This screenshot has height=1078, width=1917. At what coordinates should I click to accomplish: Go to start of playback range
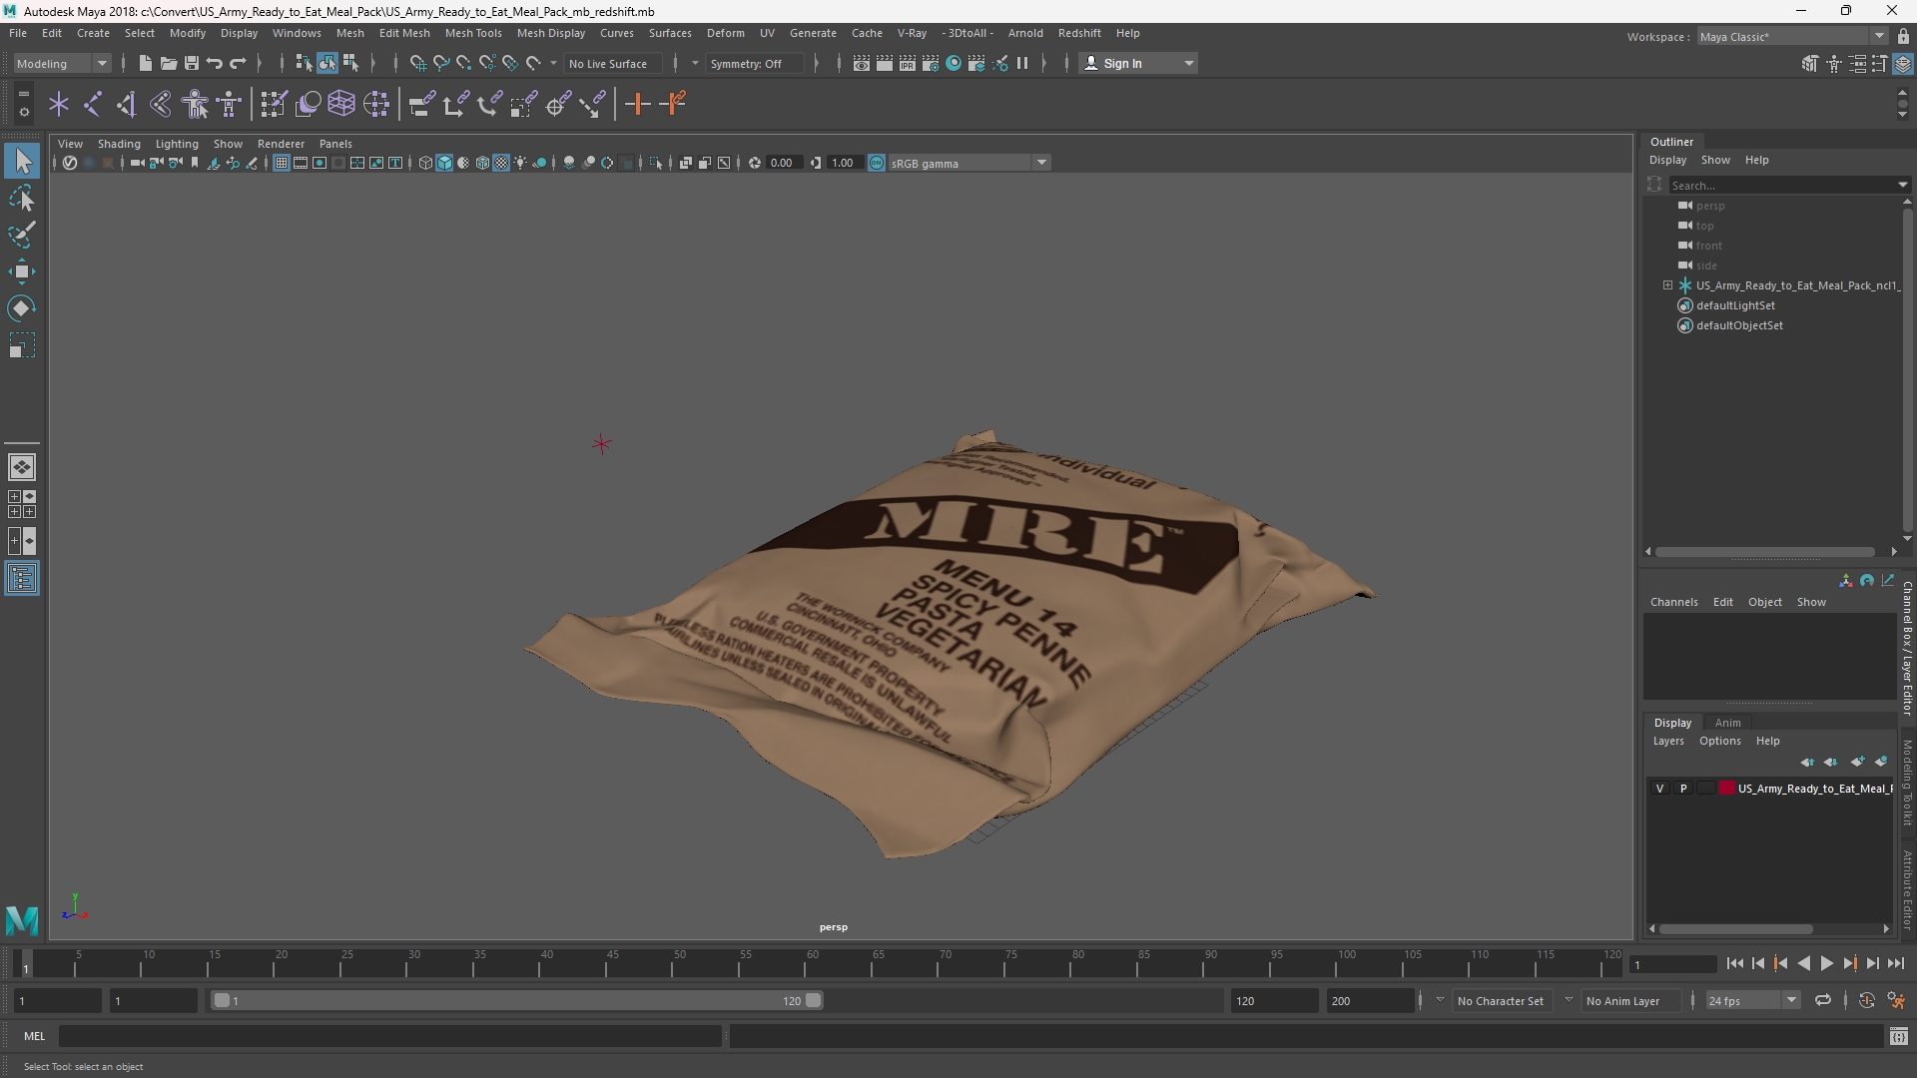coord(1735,963)
